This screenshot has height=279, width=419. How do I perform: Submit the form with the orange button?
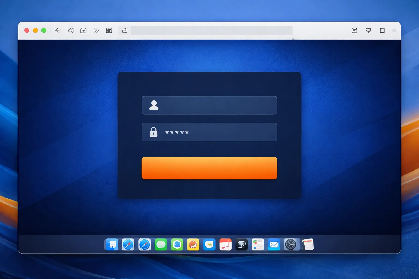(x=209, y=168)
